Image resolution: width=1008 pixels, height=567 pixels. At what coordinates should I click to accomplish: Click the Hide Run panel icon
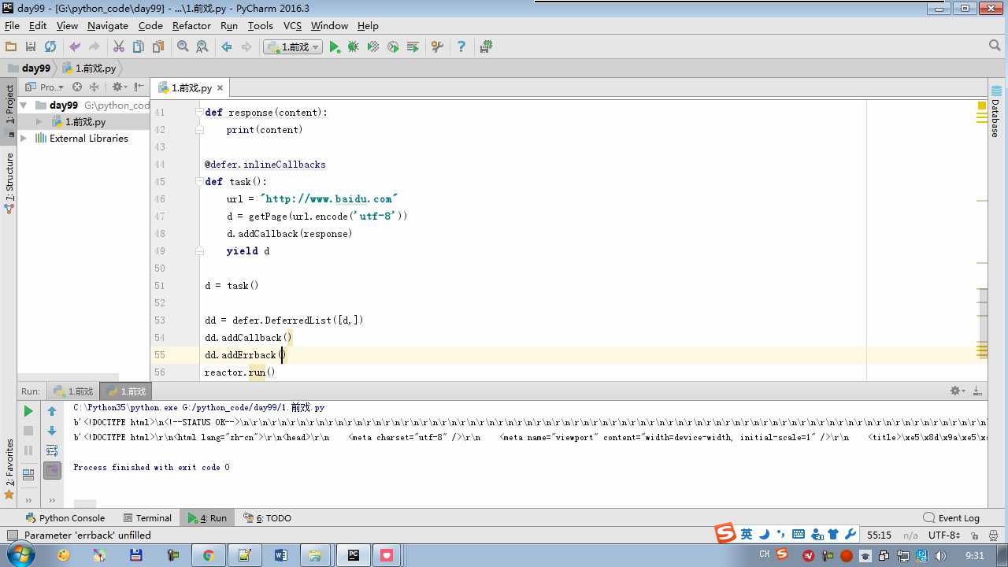point(978,391)
